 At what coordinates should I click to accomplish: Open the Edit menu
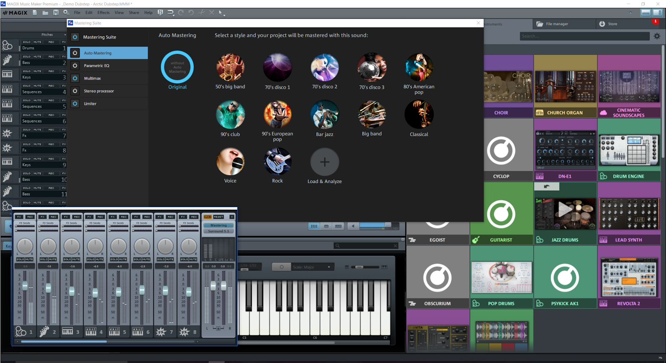tap(89, 13)
